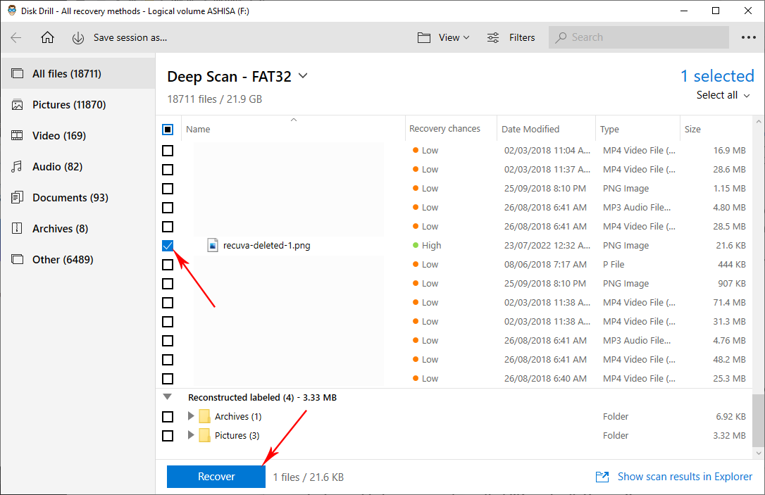Click the vertical scrollbar down arrow

click(x=758, y=453)
